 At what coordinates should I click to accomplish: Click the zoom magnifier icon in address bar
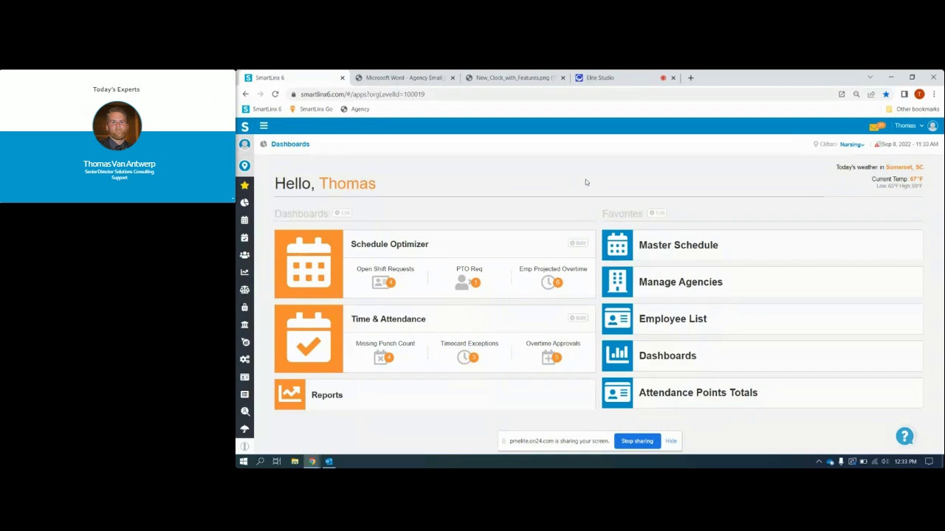click(x=856, y=94)
